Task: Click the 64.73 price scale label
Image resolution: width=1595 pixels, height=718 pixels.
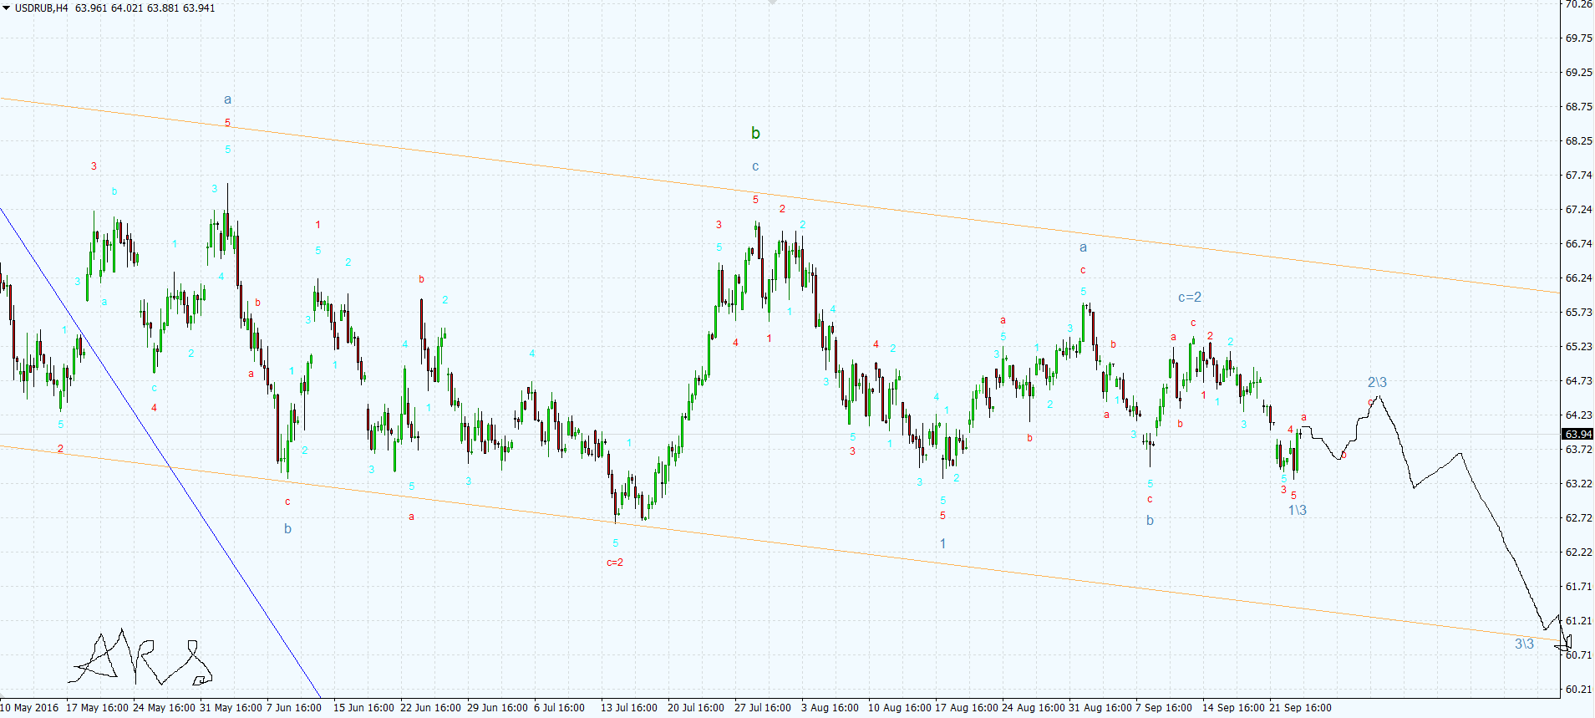Action: coord(1578,380)
